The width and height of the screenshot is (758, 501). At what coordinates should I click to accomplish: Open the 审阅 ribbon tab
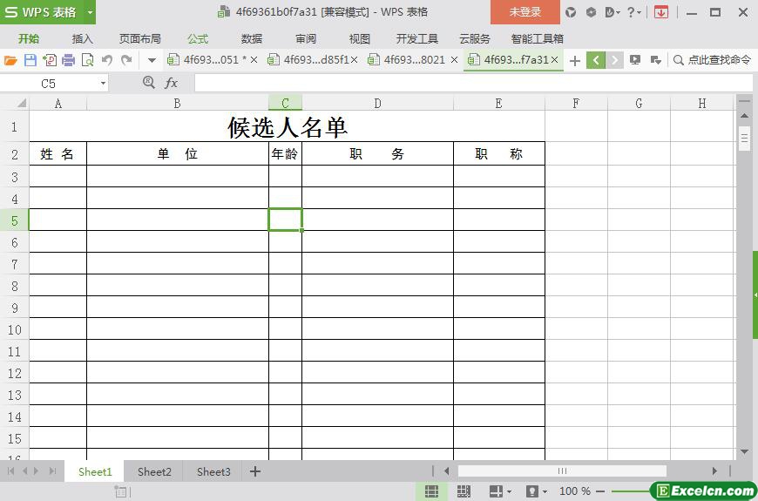[306, 38]
